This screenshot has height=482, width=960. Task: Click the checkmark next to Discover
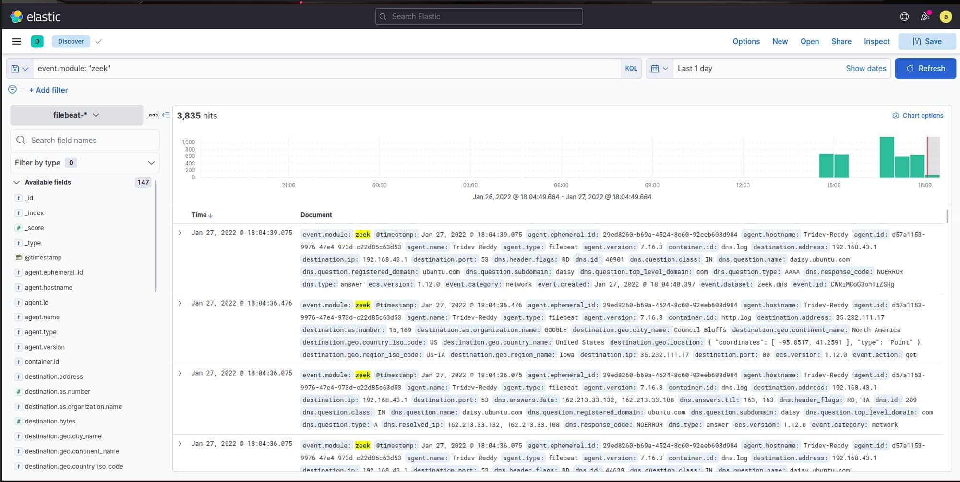point(98,41)
